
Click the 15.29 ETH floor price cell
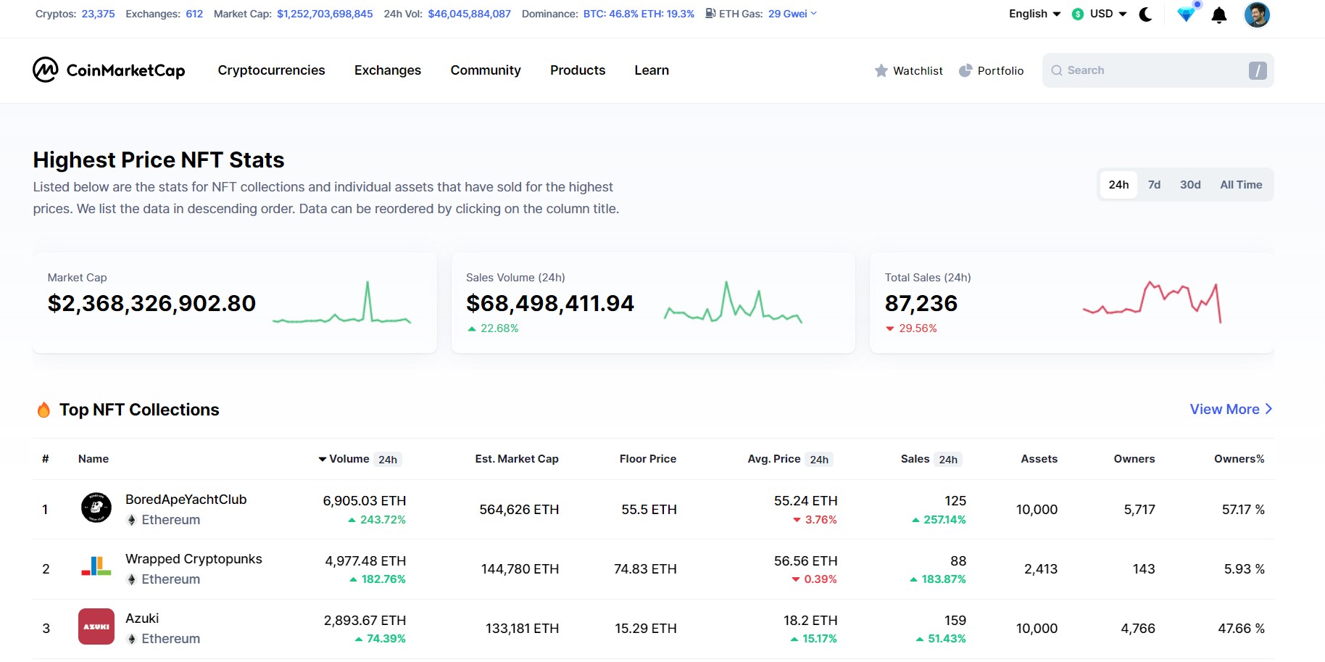coord(646,629)
